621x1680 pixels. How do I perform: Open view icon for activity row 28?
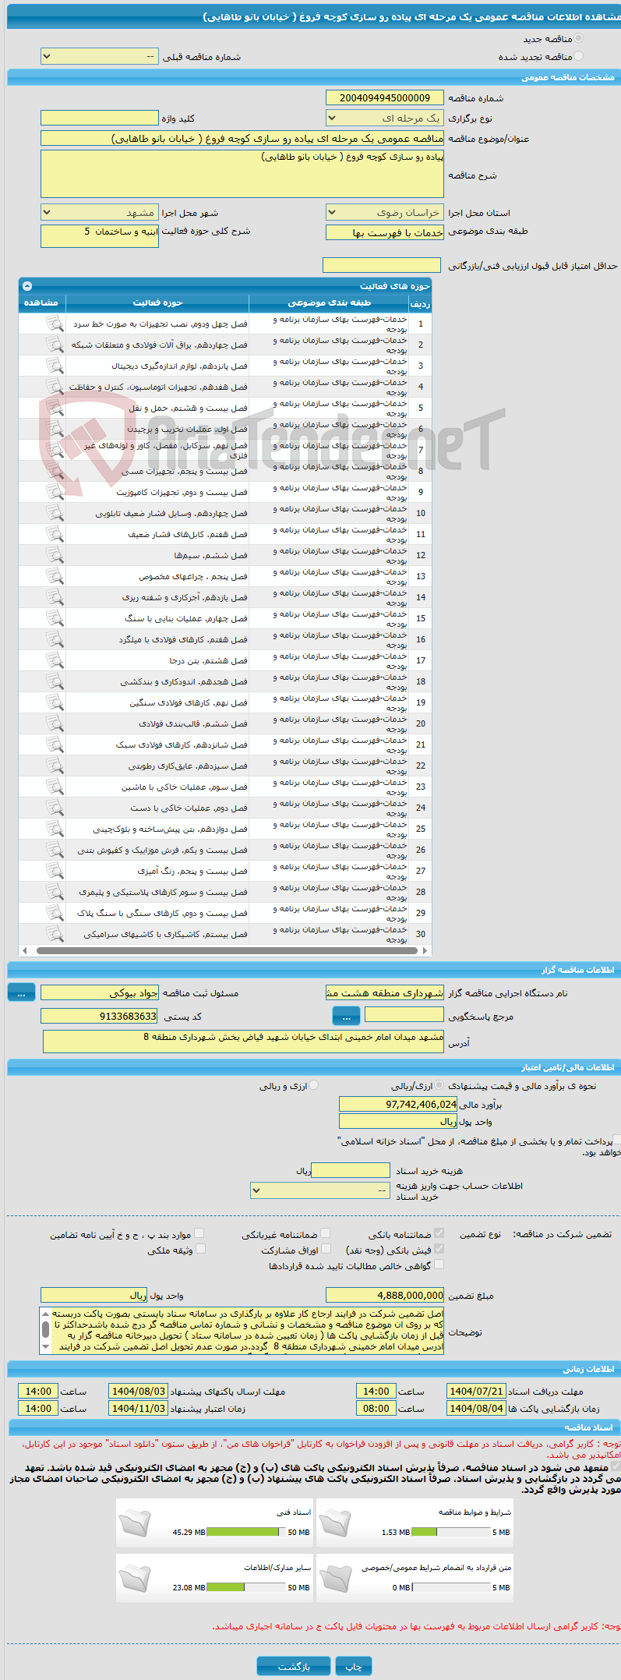(55, 892)
